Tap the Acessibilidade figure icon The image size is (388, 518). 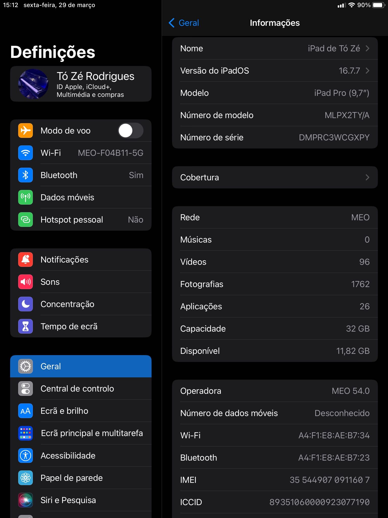26,456
